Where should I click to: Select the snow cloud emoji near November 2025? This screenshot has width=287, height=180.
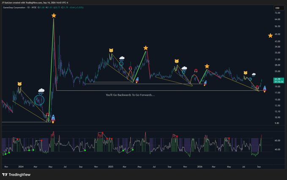[184, 69]
